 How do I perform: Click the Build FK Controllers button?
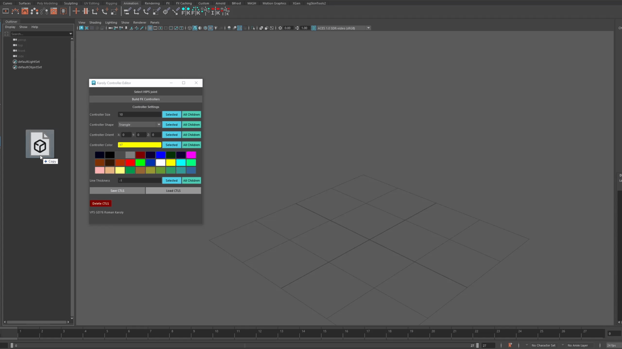pyautogui.click(x=146, y=99)
